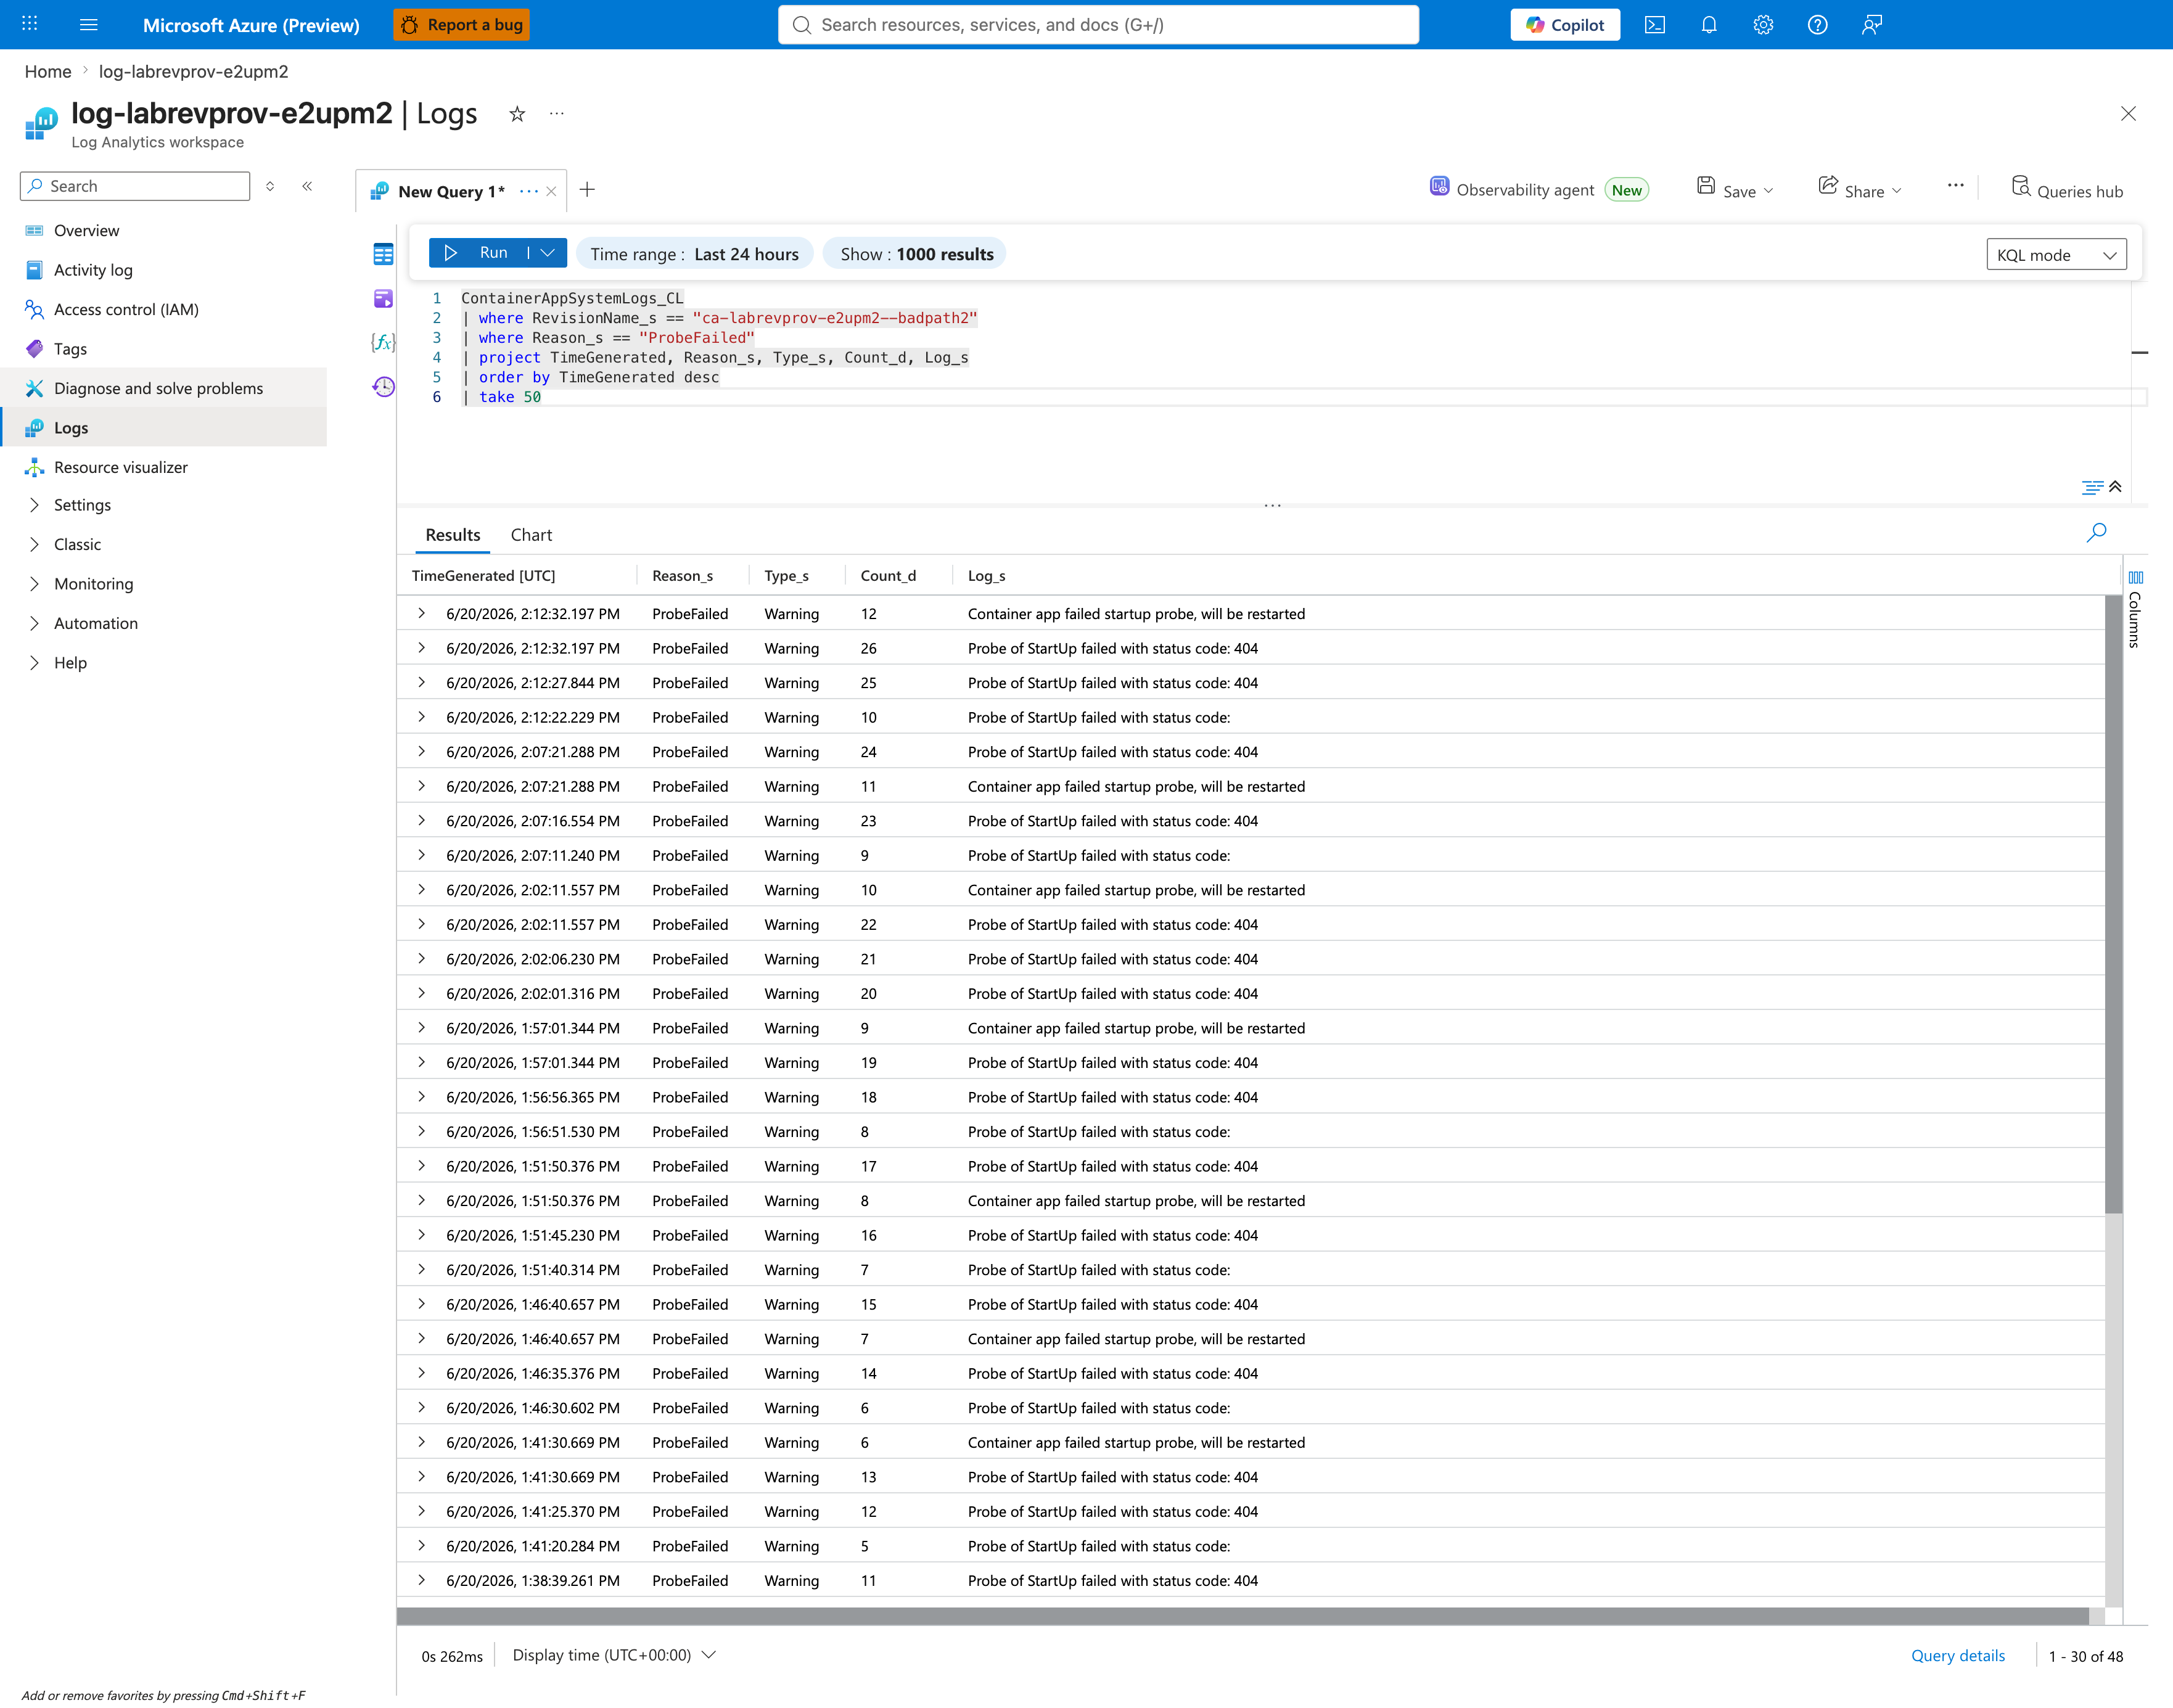The height and width of the screenshot is (1708, 2173).
Task: Open the Save dropdown
Action: tap(1735, 189)
